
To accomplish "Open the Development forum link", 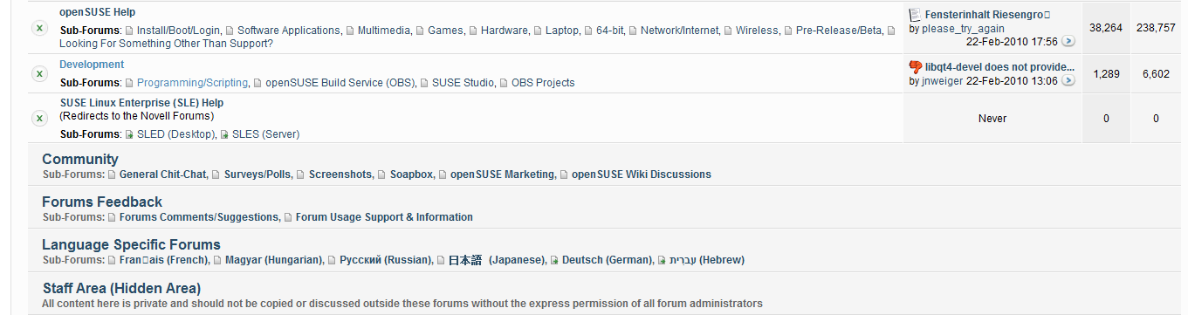I will point(92,65).
